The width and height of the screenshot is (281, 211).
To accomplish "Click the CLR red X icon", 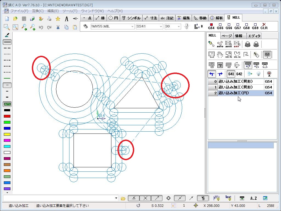I will pyautogui.click(x=264, y=26).
